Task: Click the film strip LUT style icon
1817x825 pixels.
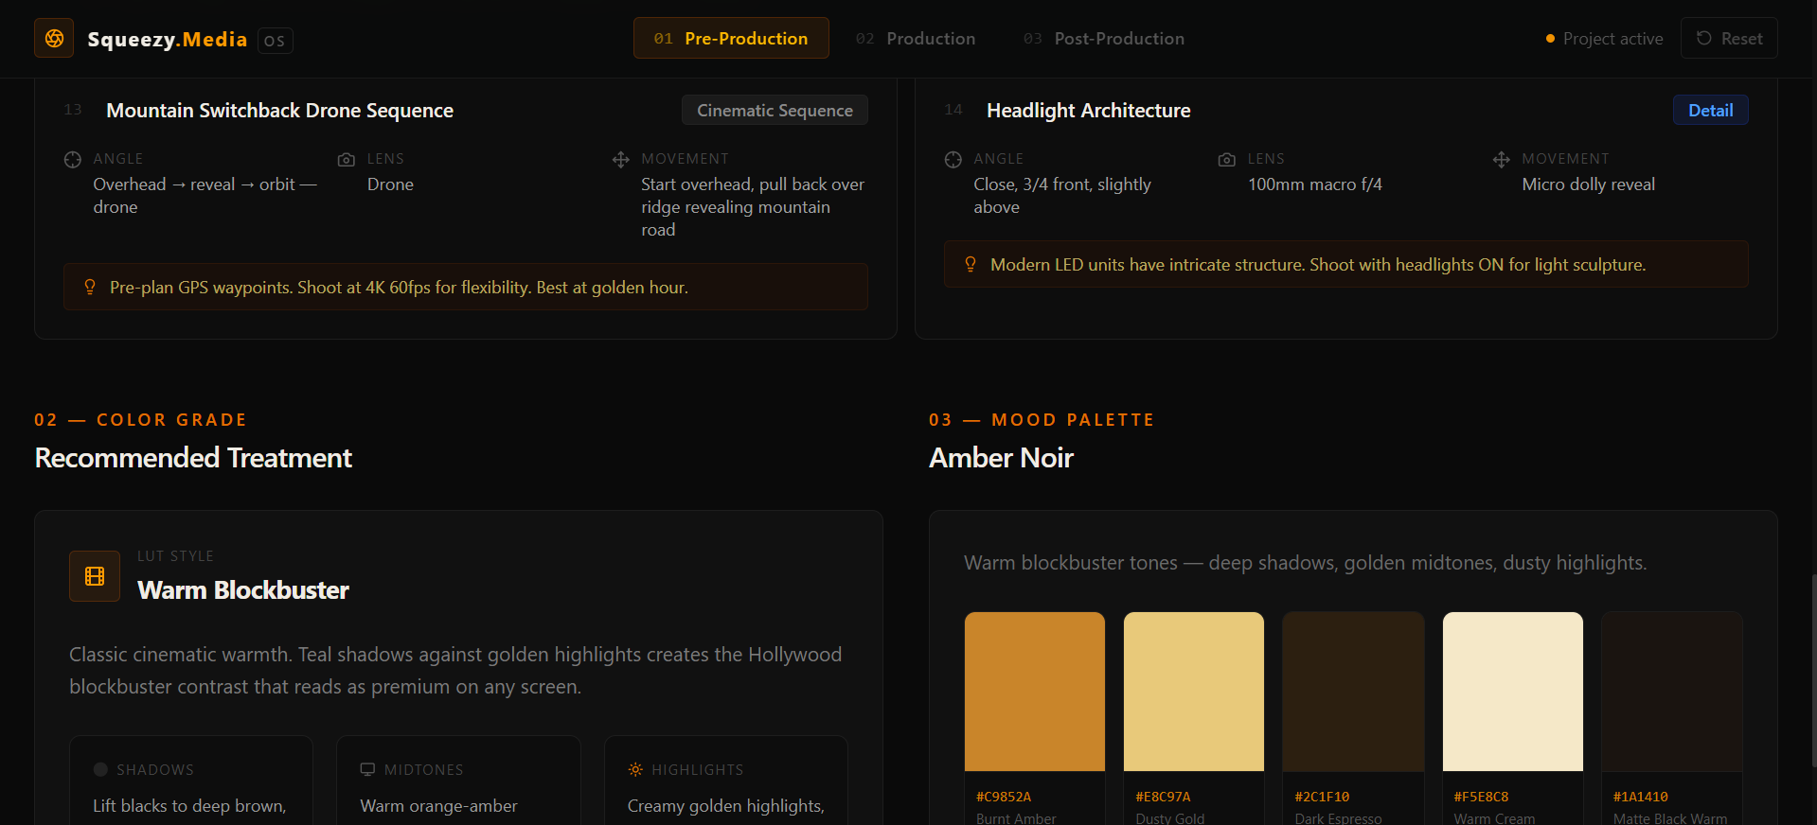Action: (x=95, y=576)
